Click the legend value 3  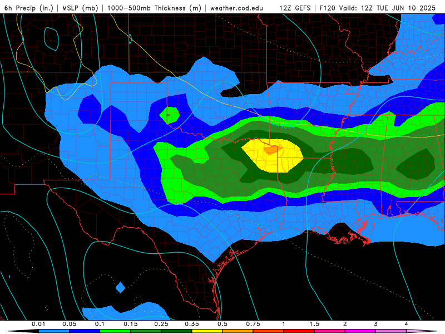coord(376,324)
